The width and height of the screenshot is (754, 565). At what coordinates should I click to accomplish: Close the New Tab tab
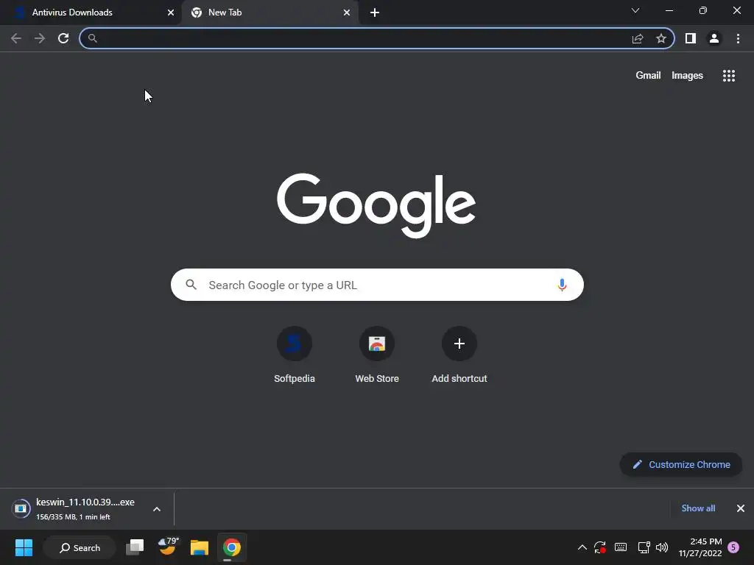pyautogui.click(x=347, y=13)
